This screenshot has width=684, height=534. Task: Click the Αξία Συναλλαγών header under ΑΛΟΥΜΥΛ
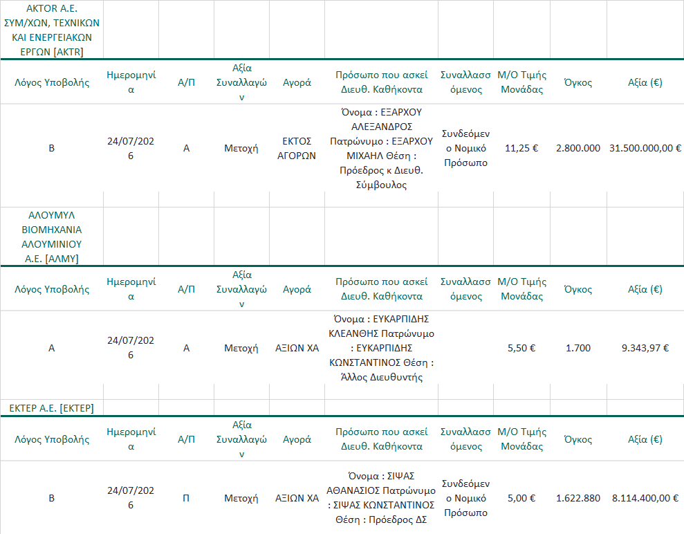(241, 289)
